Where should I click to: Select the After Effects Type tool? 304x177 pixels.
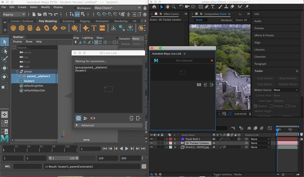pyautogui.click(x=213, y=7)
